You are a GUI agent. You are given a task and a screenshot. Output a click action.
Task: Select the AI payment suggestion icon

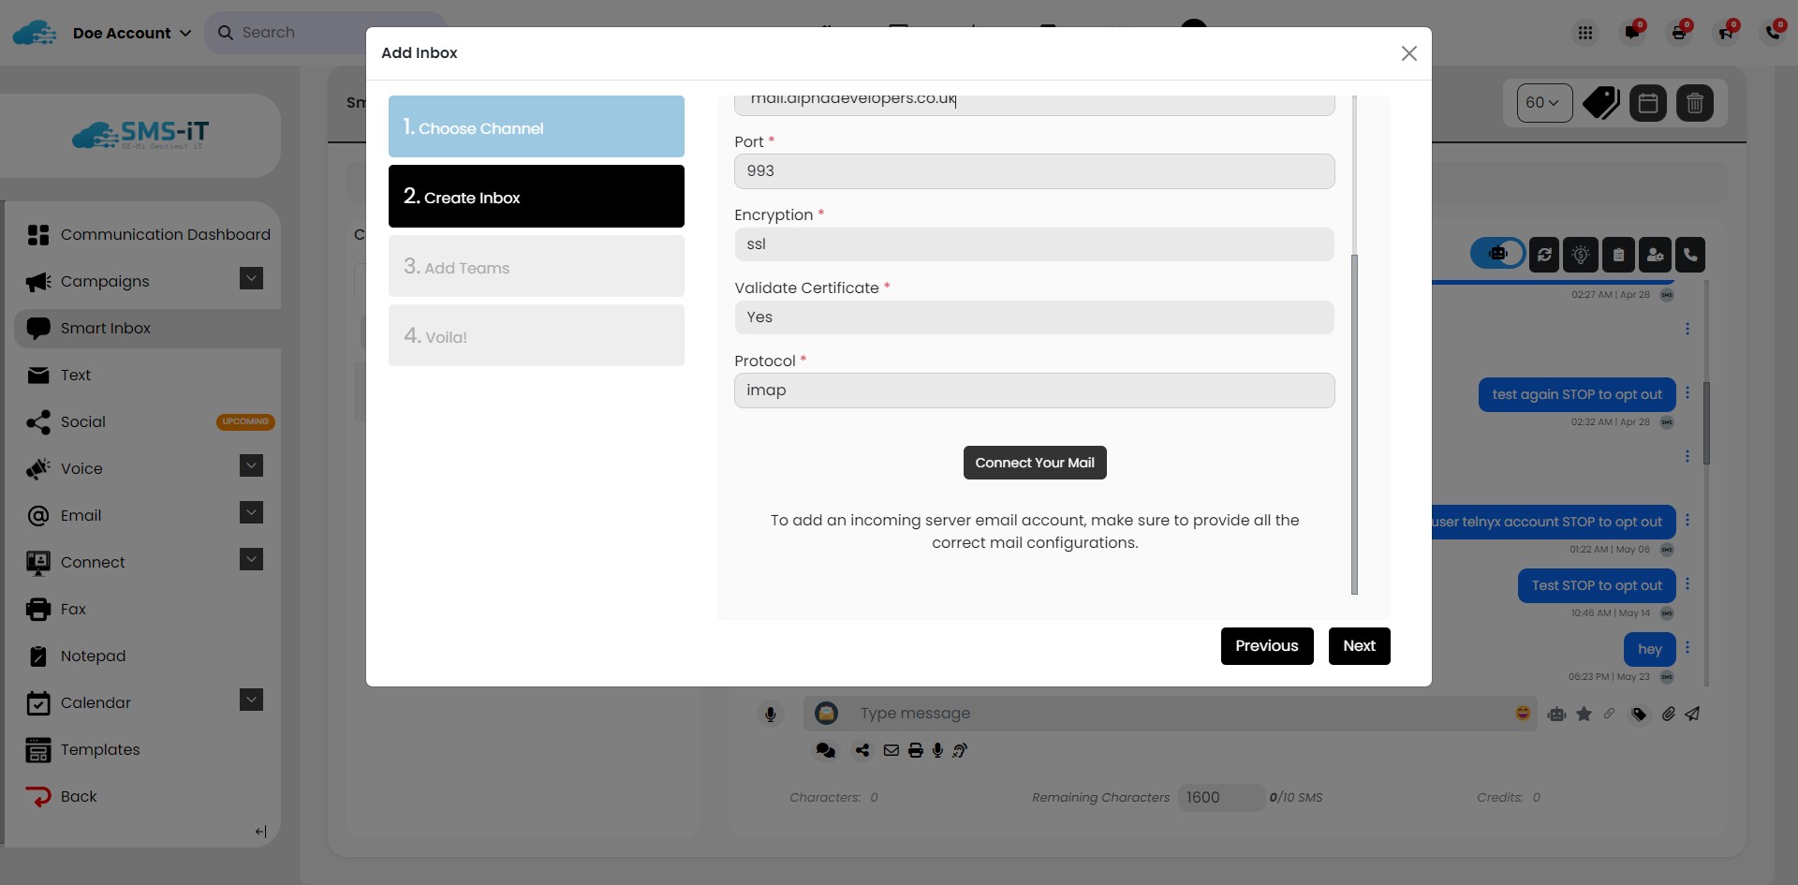(1581, 255)
